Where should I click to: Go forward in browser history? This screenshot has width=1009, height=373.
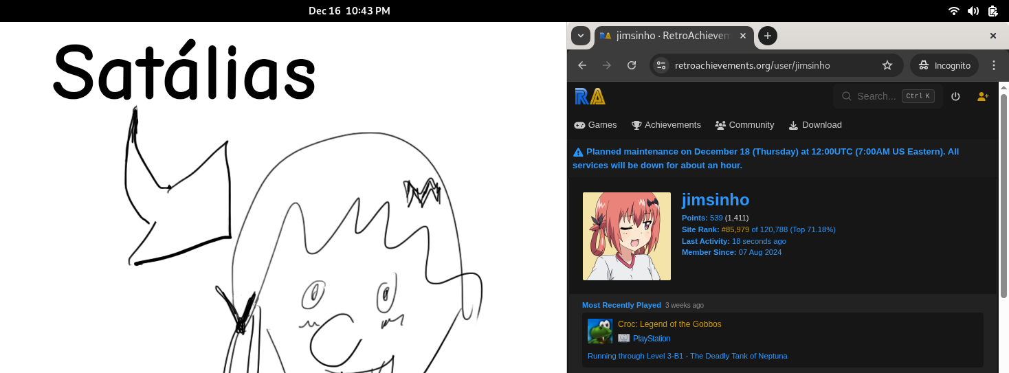tap(607, 65)
